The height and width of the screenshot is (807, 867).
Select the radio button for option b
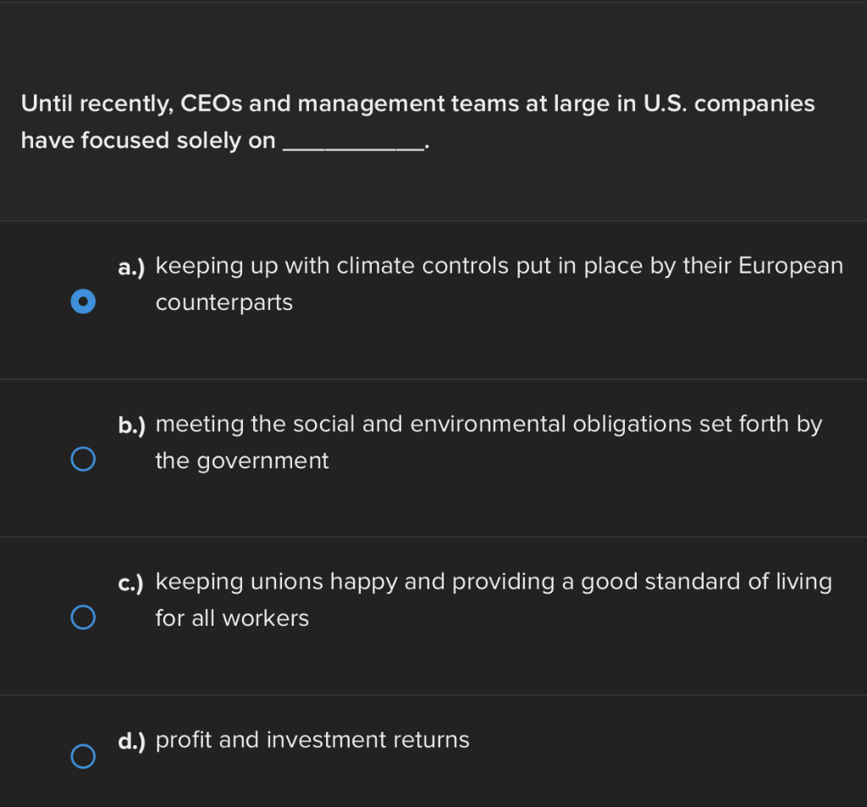(x=83, y=459)
